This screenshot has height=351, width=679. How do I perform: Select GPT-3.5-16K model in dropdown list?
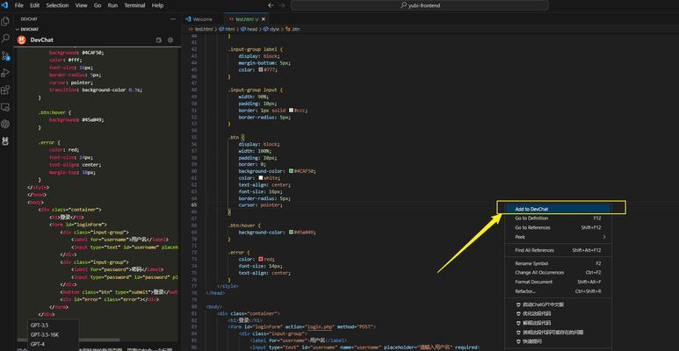click(x=53, y=334)
